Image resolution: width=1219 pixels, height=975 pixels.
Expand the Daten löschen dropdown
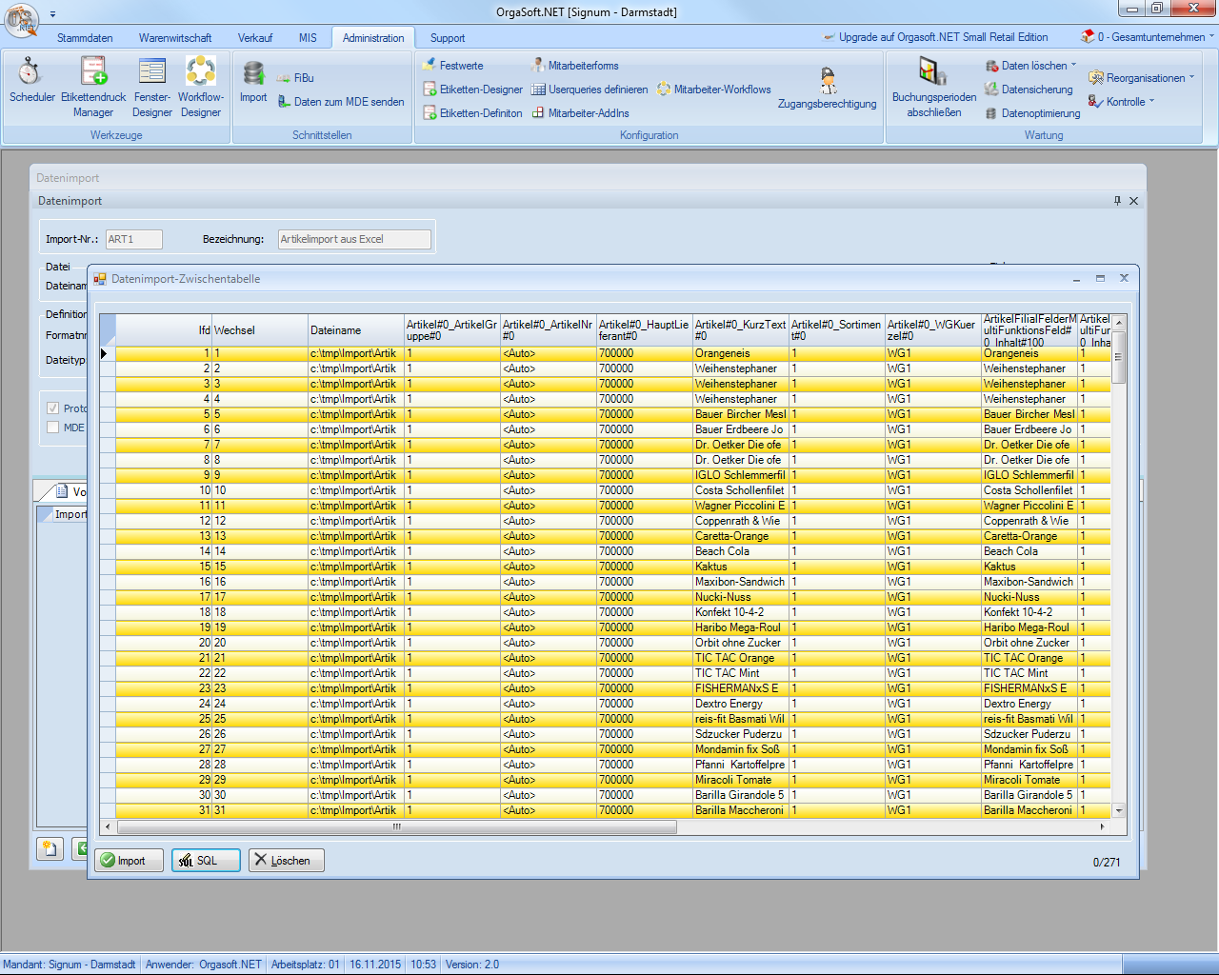pyautogui.click(x=1032, y=66)
